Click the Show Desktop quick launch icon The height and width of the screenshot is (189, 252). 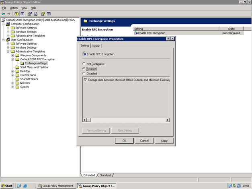(19, 186)
